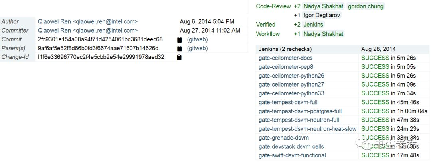Click Nadya Shakhat in Workflow row

coord(323,34)
